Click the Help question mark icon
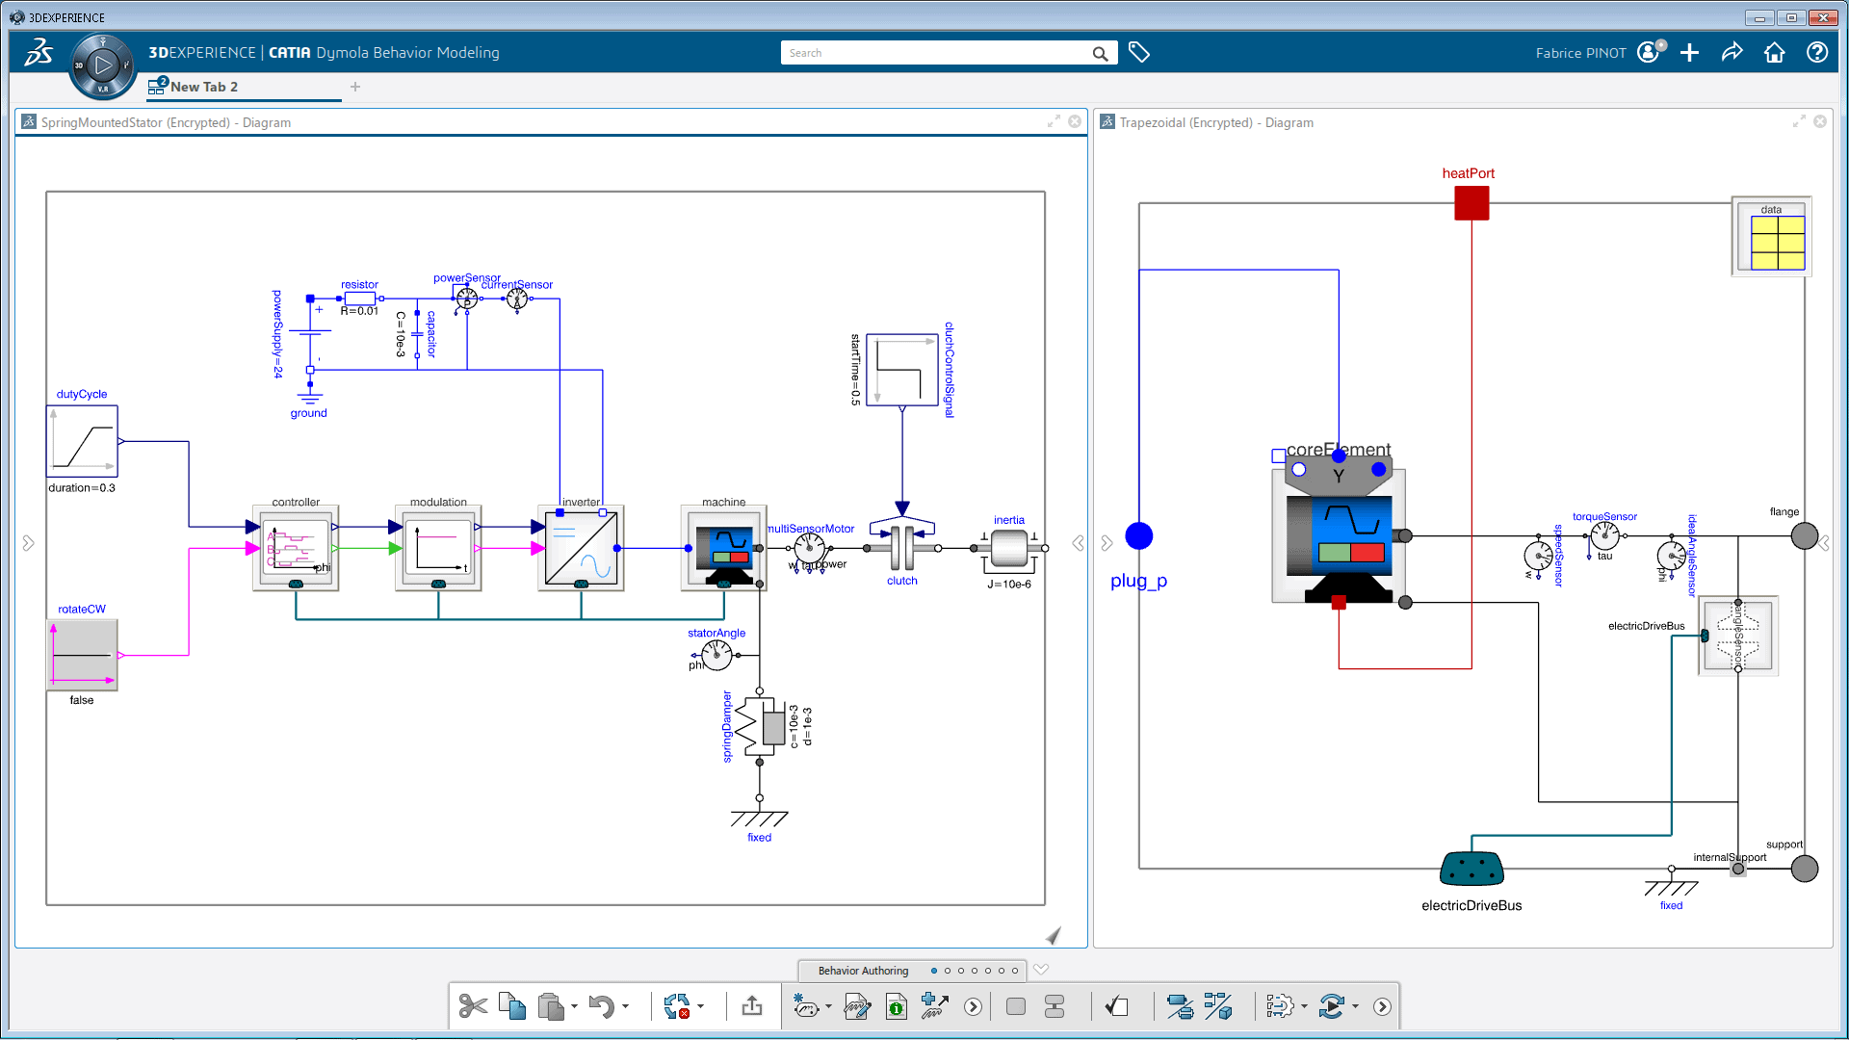Viewport: 1849px width, 1040px height. 1817,52
